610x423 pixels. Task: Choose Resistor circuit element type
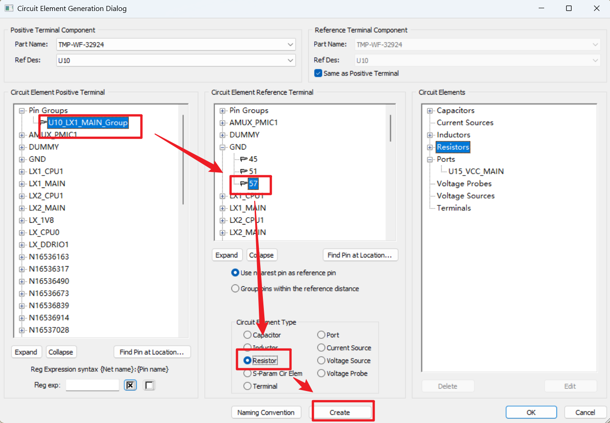point(247,360)
